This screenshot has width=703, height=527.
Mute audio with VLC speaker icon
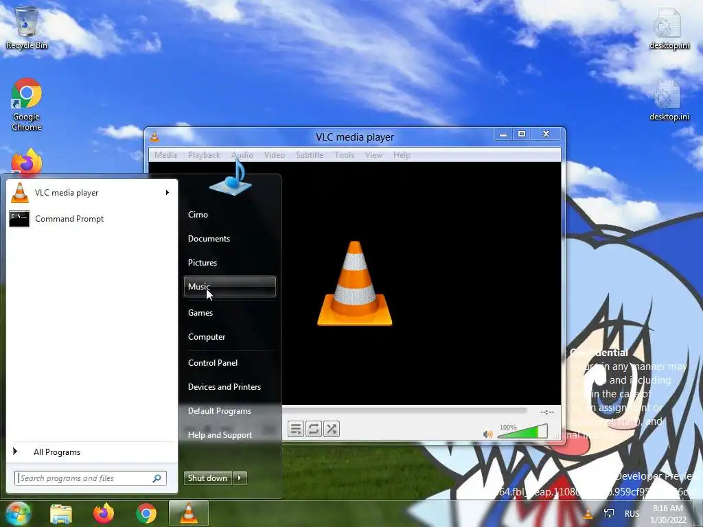pos(488,434)
